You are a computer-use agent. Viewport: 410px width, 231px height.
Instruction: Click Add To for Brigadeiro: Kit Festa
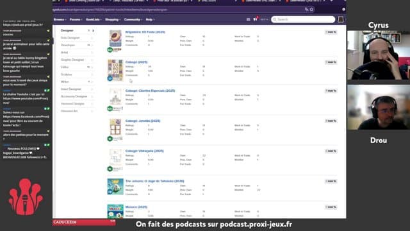point(331,32)
